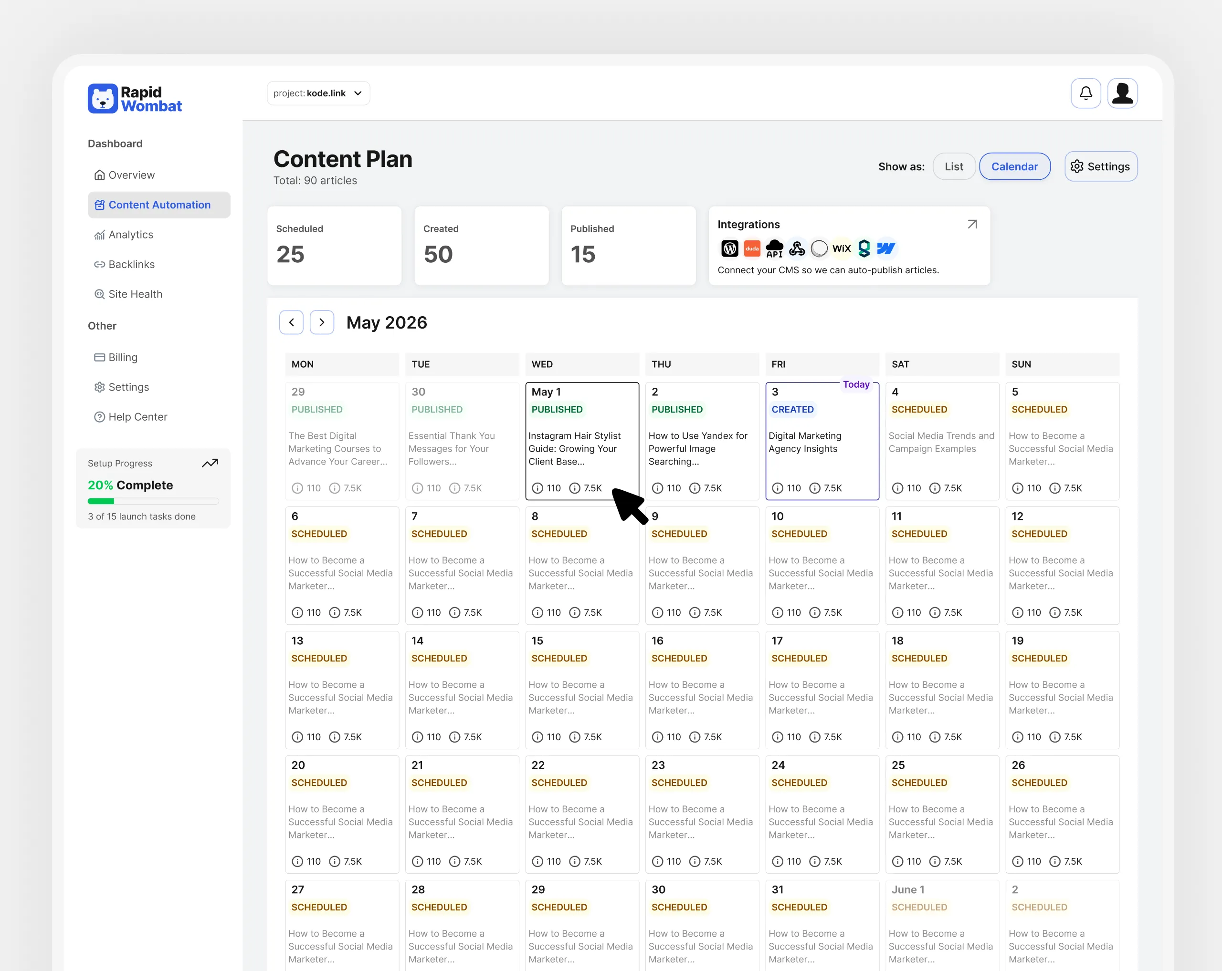Click the Duda integration icon

(751, 248)
